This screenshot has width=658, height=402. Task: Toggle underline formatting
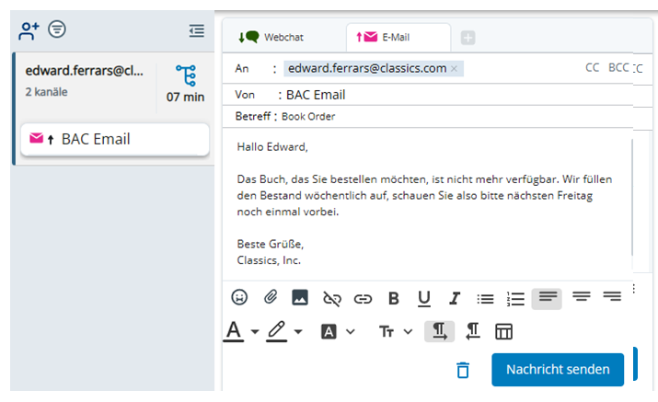coord(424,298)
